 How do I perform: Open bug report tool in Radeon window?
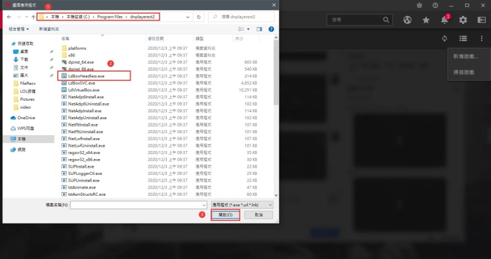click(x=419, y=6)
